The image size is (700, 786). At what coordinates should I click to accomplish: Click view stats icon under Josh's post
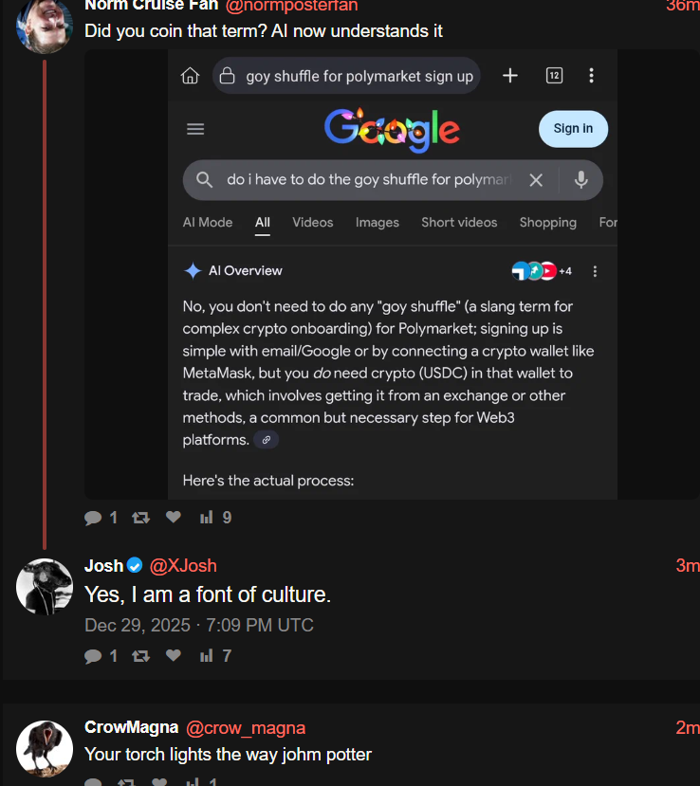(x=206, y=655)
